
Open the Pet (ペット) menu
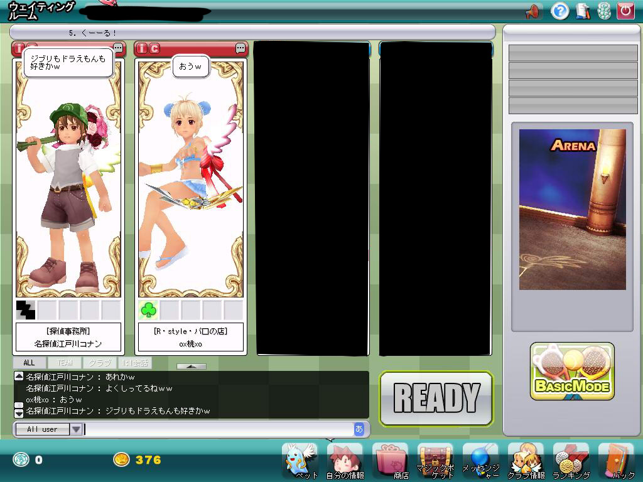click(300, 460)
